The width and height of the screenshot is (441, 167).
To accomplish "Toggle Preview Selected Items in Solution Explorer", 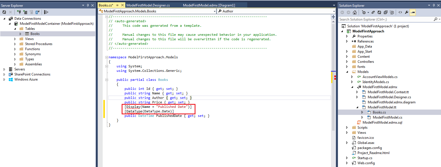I will pyautogui.click(x=413, y=12).
